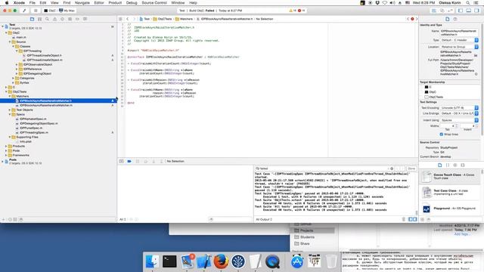Open the Type dropdown in Identity and Type

[459, 40]
